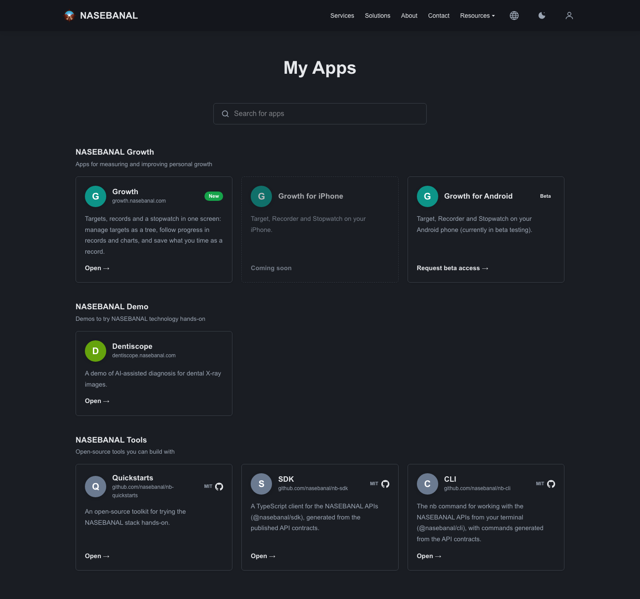The width and height of the screenshot is (640, 599).
Task: Open the Contact page
Action: tap(439, 16)
